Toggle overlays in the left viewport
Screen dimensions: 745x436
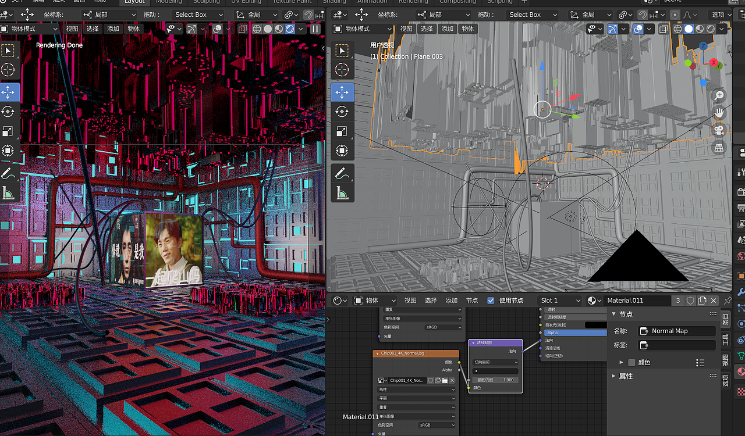217,28
